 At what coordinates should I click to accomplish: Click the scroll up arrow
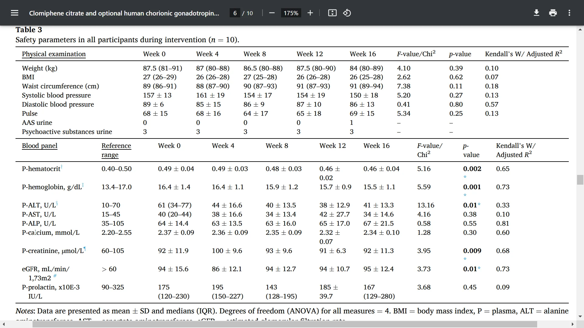click(x=580, y=29)
